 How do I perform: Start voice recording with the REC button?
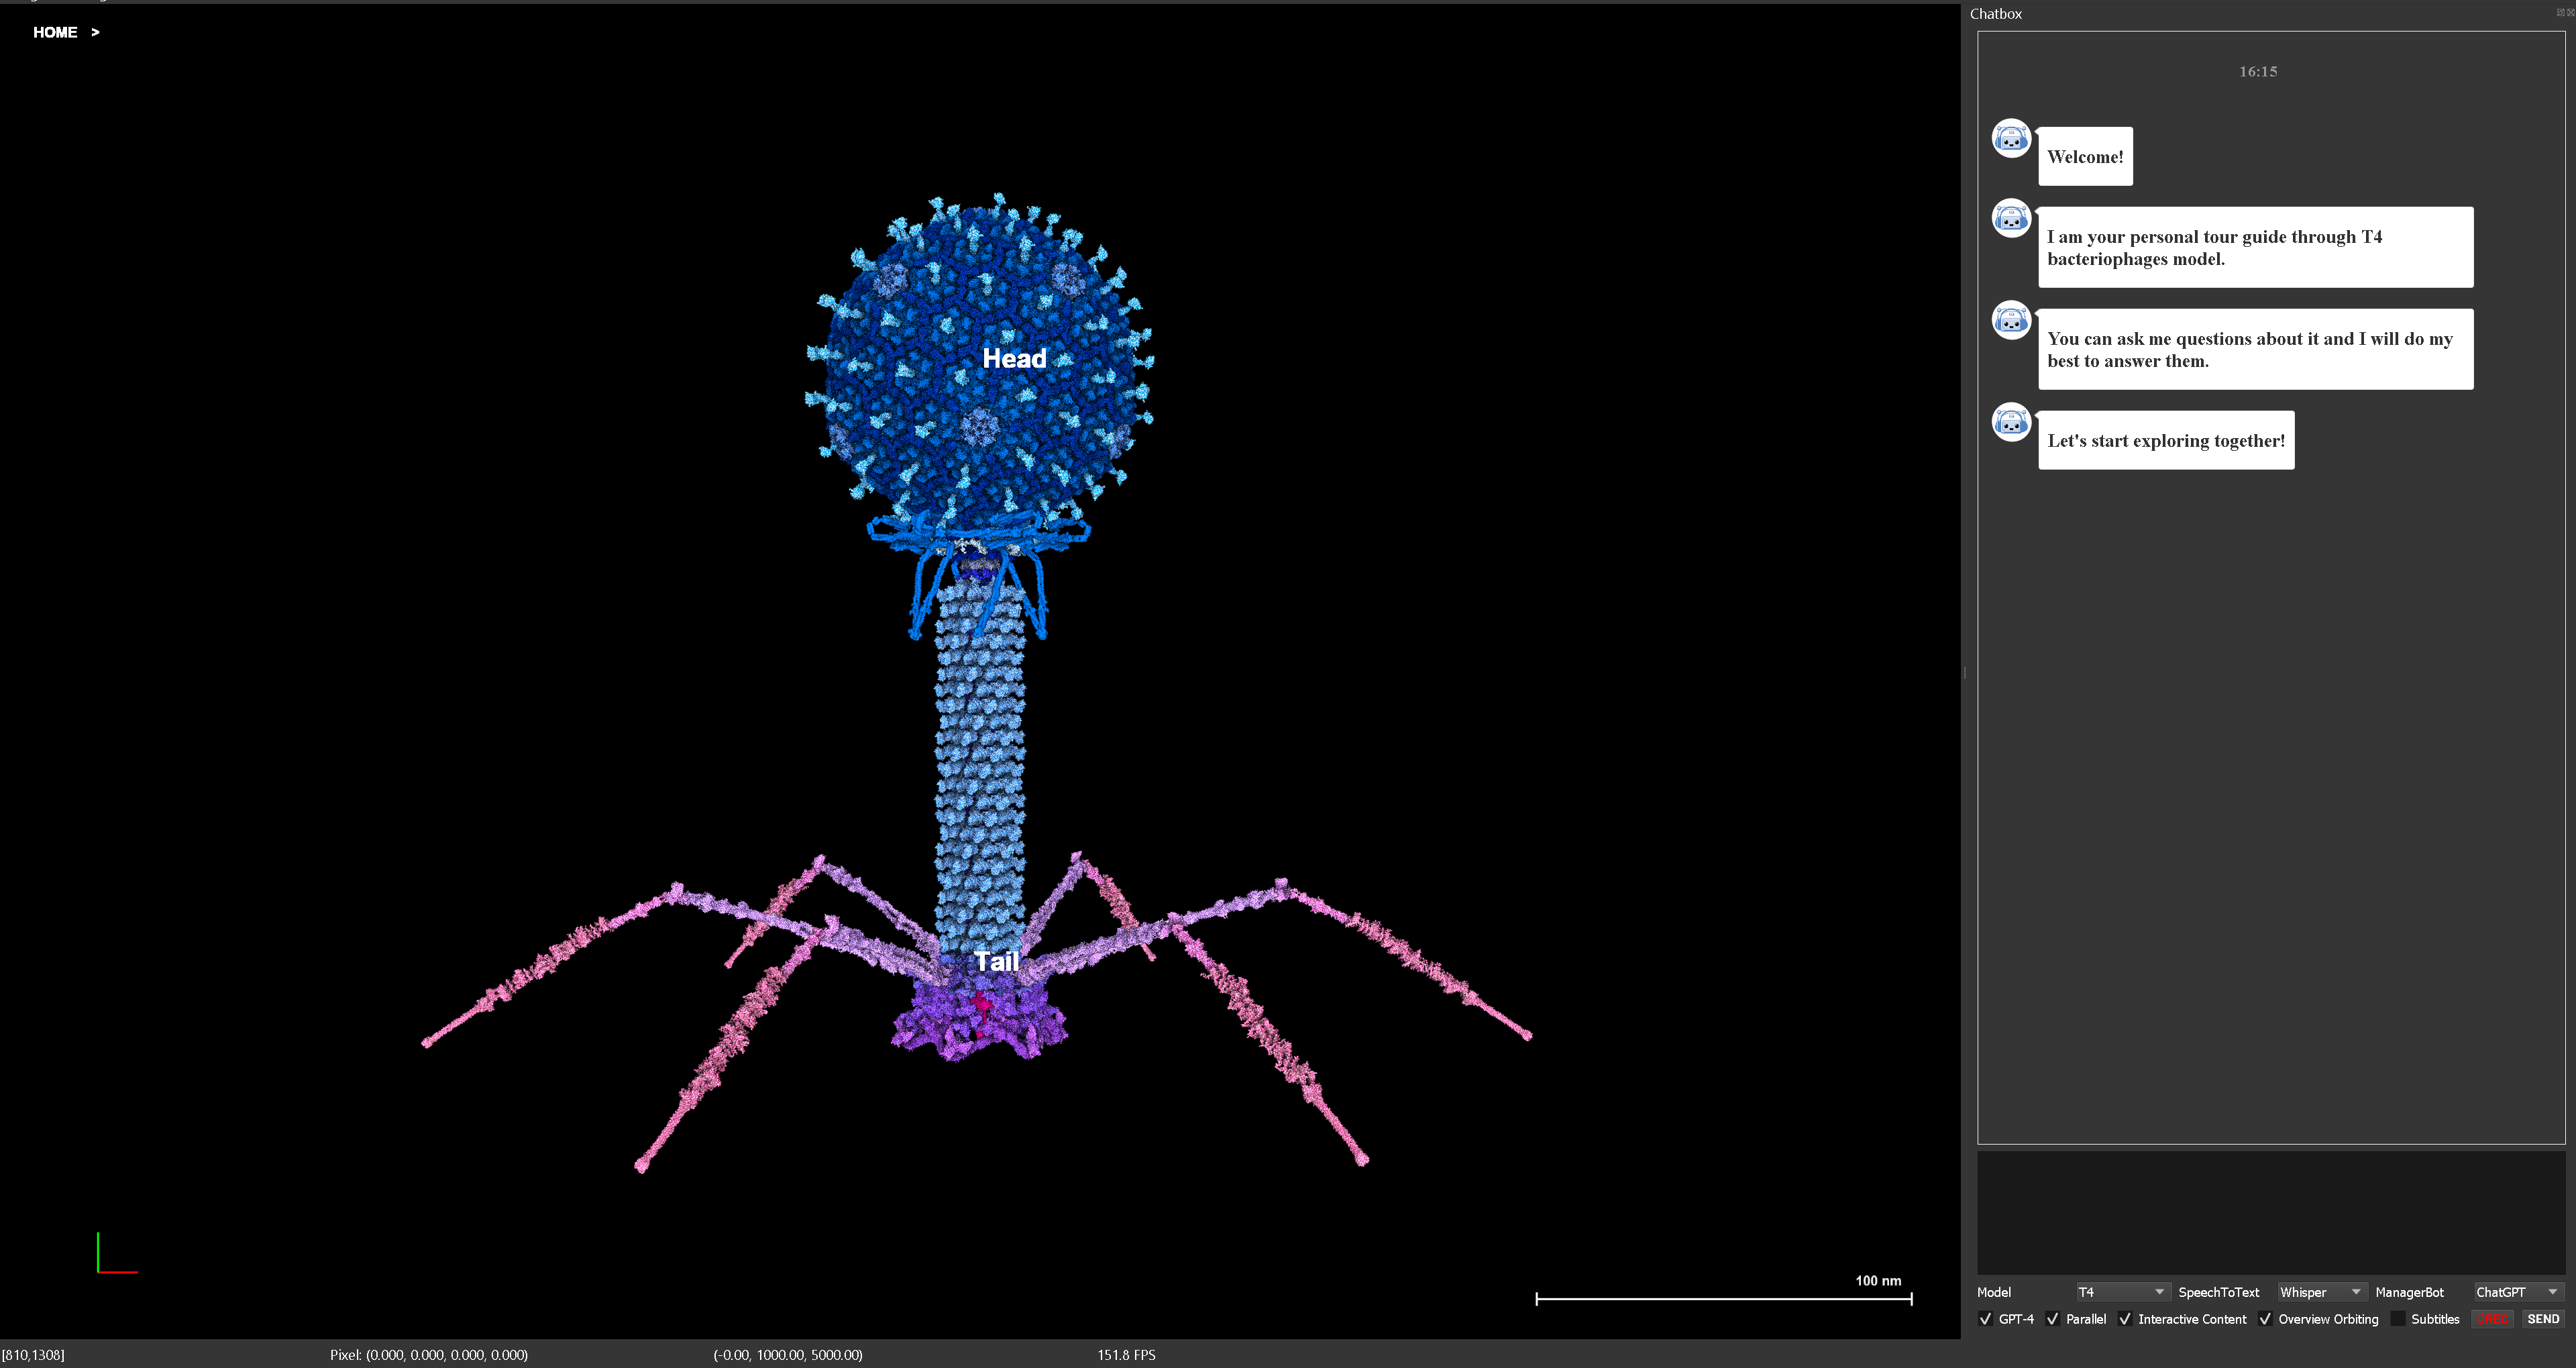pyautogui.click(x=2492, y=1319)
